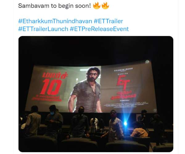Follow the #ETTrailerLaunch hashtag
The width and height of the screenshot is (185, 154).
point(43,29)
